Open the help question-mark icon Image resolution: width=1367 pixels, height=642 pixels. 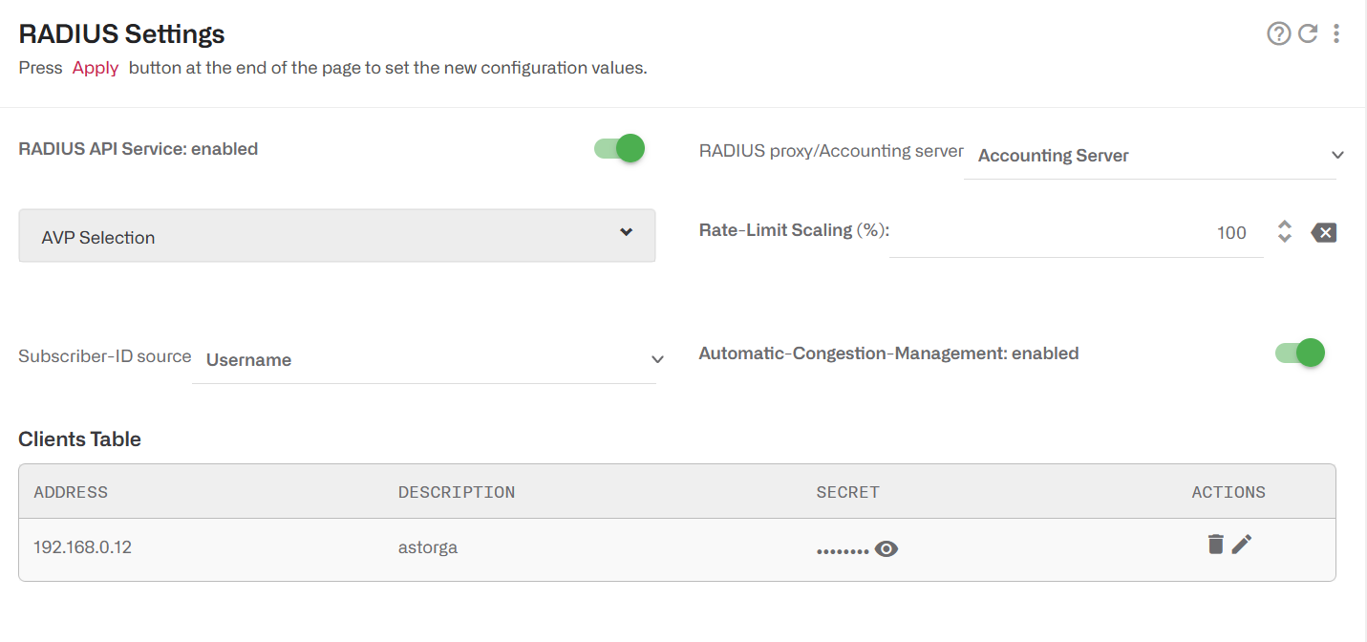[x=1279, y=33]
